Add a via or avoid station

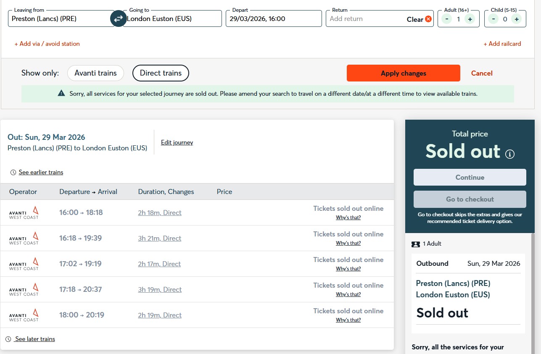(x=47, y=44)
